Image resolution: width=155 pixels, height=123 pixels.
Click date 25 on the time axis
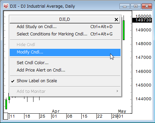pyautogui.click(x=43, y=116)
